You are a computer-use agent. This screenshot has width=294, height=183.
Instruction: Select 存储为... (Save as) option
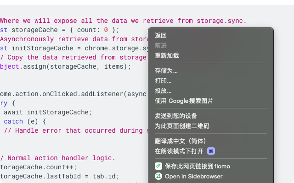point(166,71)
